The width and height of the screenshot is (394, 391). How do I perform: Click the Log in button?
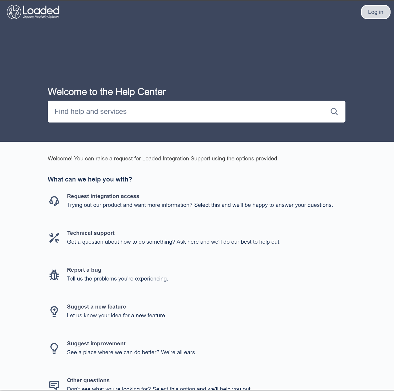tap(375, 12)
